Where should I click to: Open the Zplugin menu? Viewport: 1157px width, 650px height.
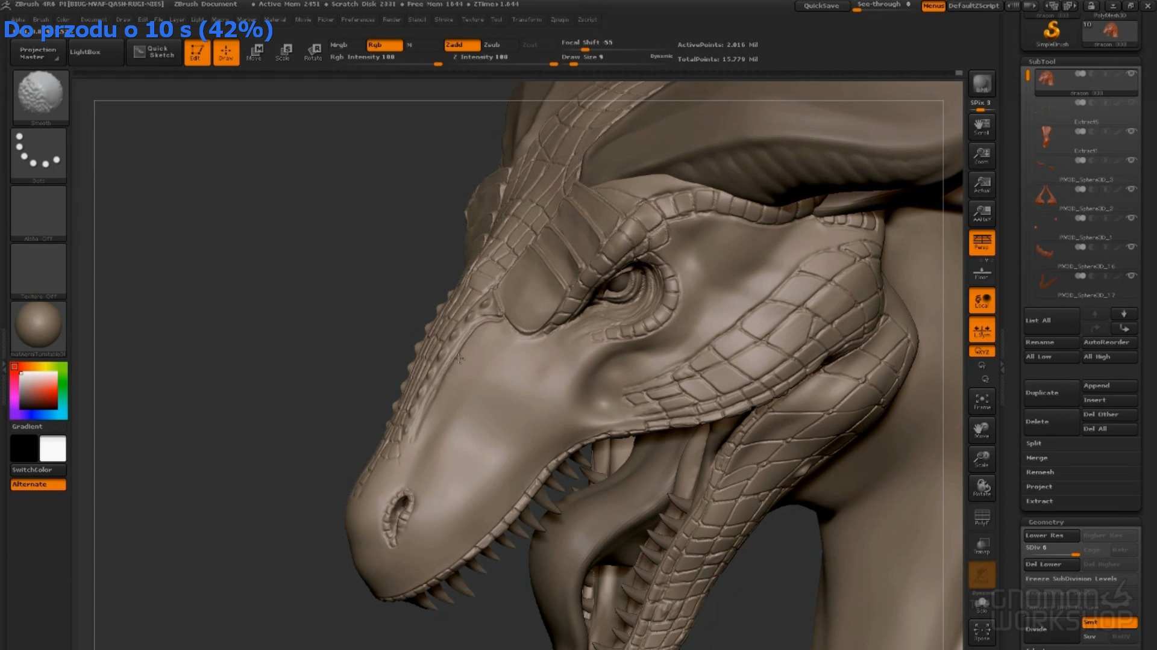point(560,20)
